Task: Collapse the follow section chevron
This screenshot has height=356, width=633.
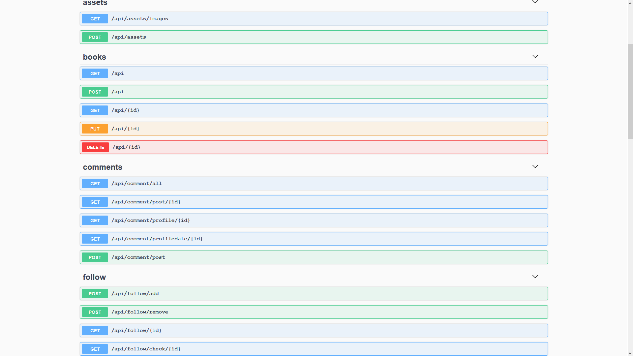Action: [535, 277]
